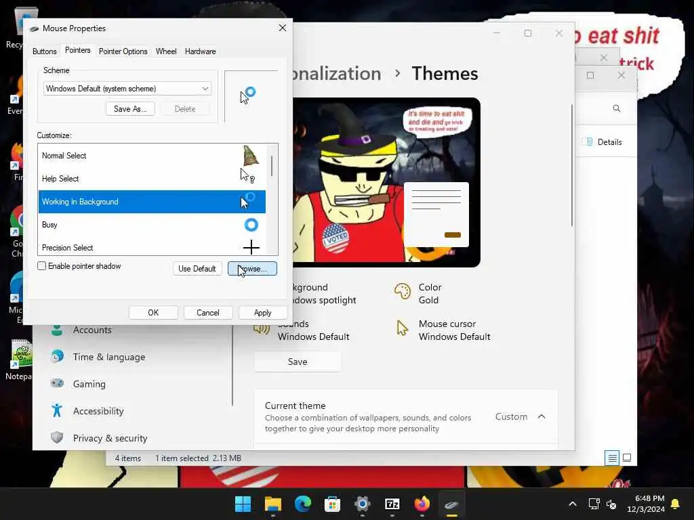This screenshot has width=694, height=520.
Task: Select the Busy pointer row
Action: pos(152,225)
